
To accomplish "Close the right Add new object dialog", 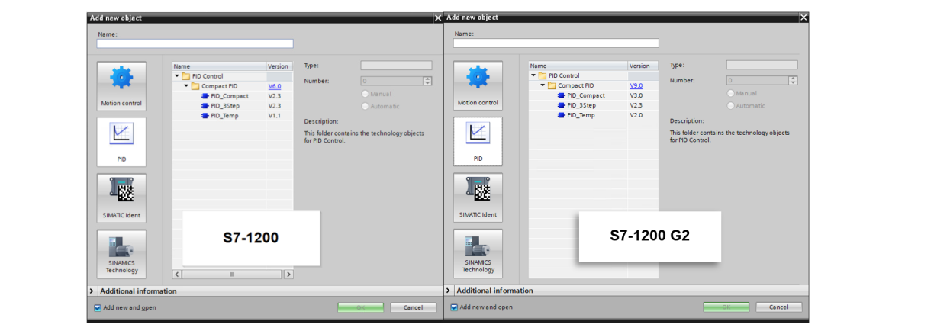I will coord(804,18).
